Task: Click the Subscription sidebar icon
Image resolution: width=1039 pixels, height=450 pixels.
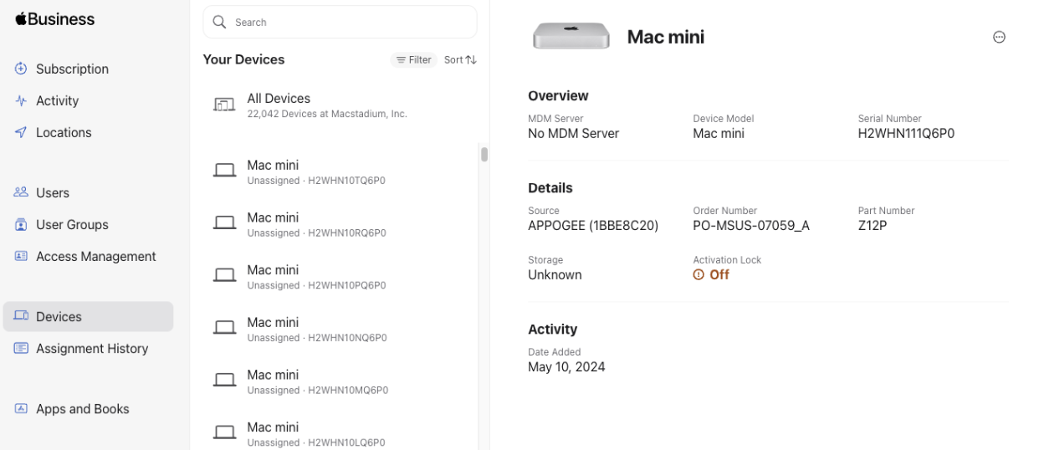Action: pos(21,69)
